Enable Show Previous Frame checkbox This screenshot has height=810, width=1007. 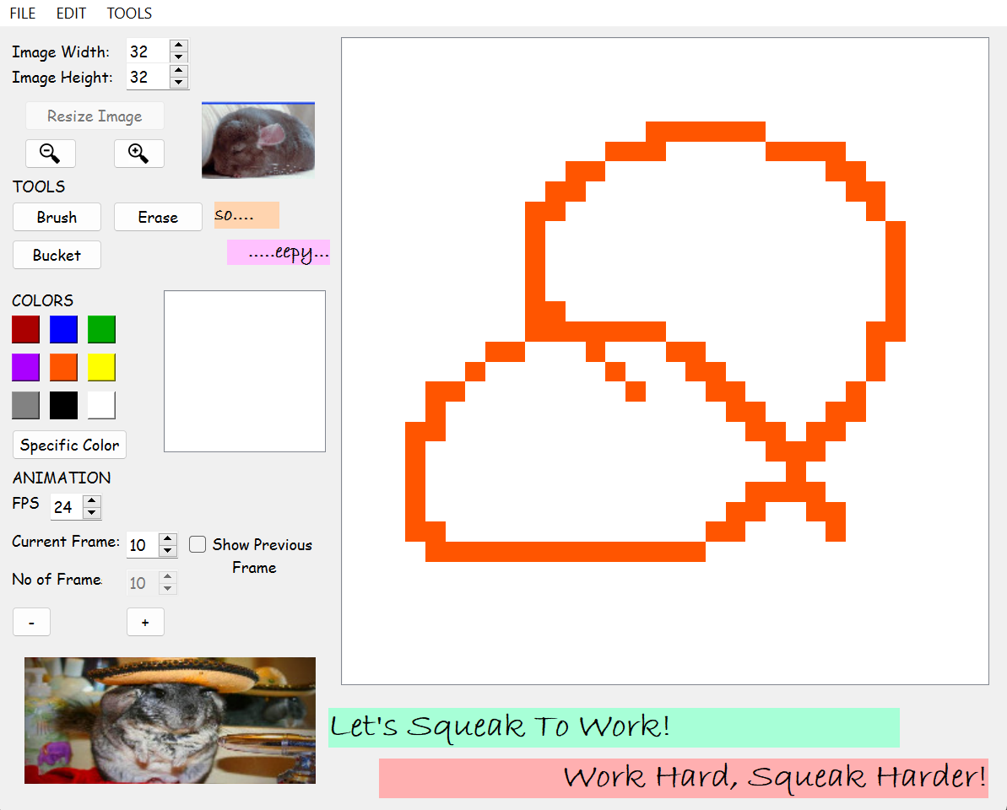(x=198, y=544)
